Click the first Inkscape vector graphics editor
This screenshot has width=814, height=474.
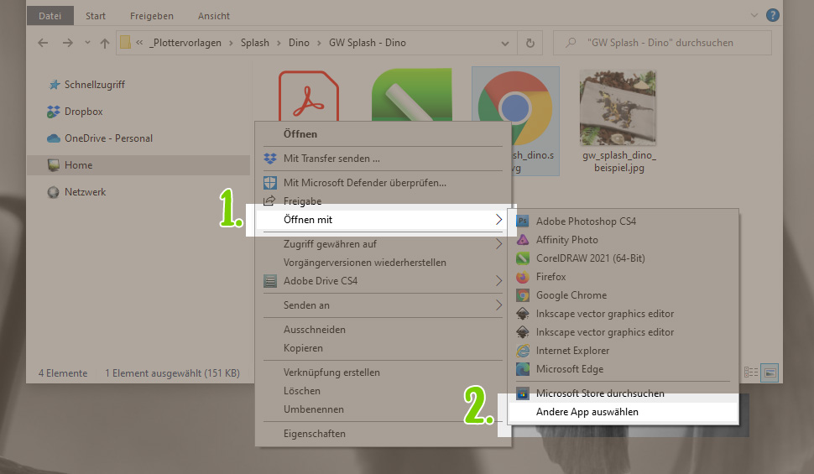(604, 314)
